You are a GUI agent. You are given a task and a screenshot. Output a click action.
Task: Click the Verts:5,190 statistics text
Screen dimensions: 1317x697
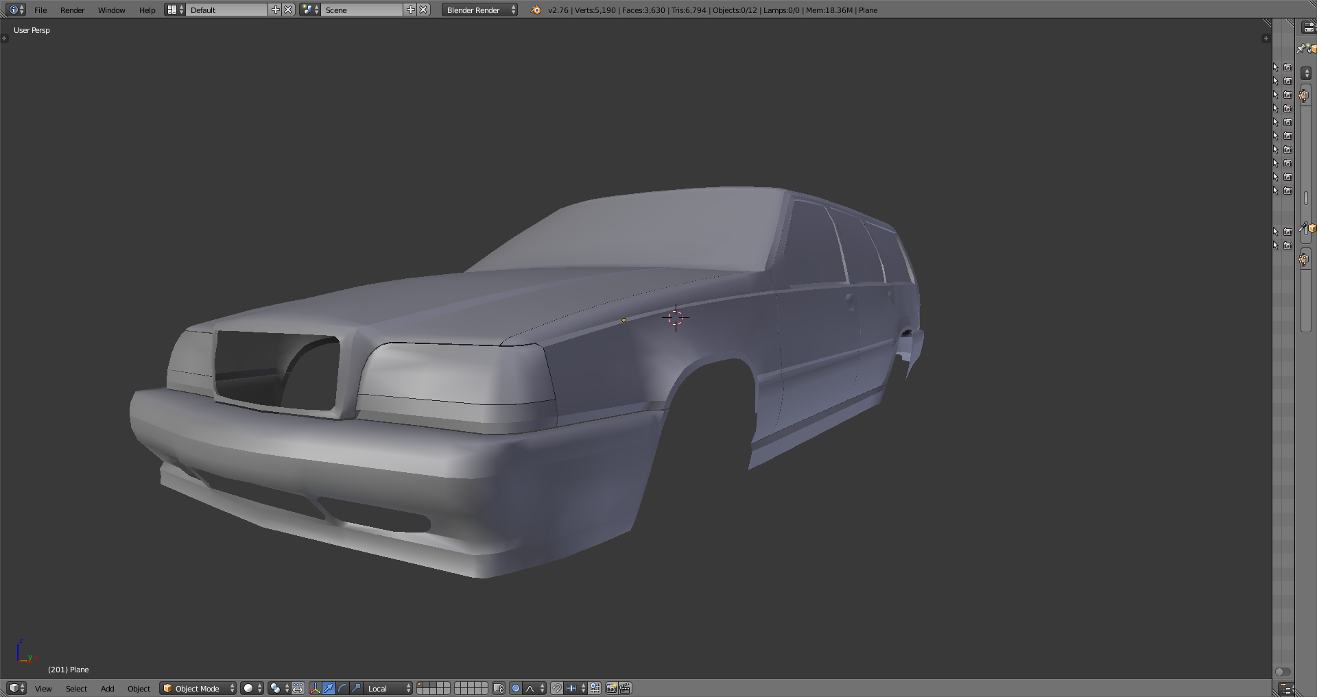click(595, 10)
